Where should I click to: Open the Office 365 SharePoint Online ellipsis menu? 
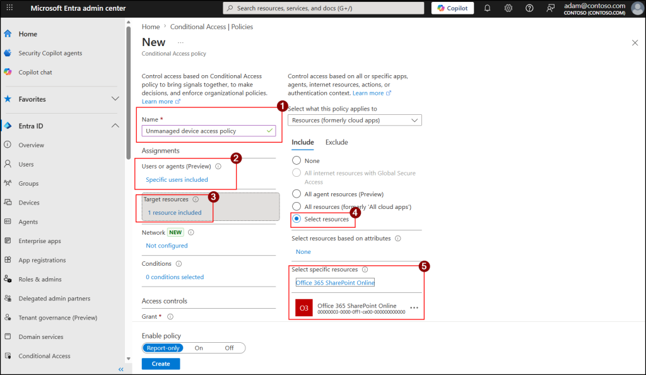414,308
